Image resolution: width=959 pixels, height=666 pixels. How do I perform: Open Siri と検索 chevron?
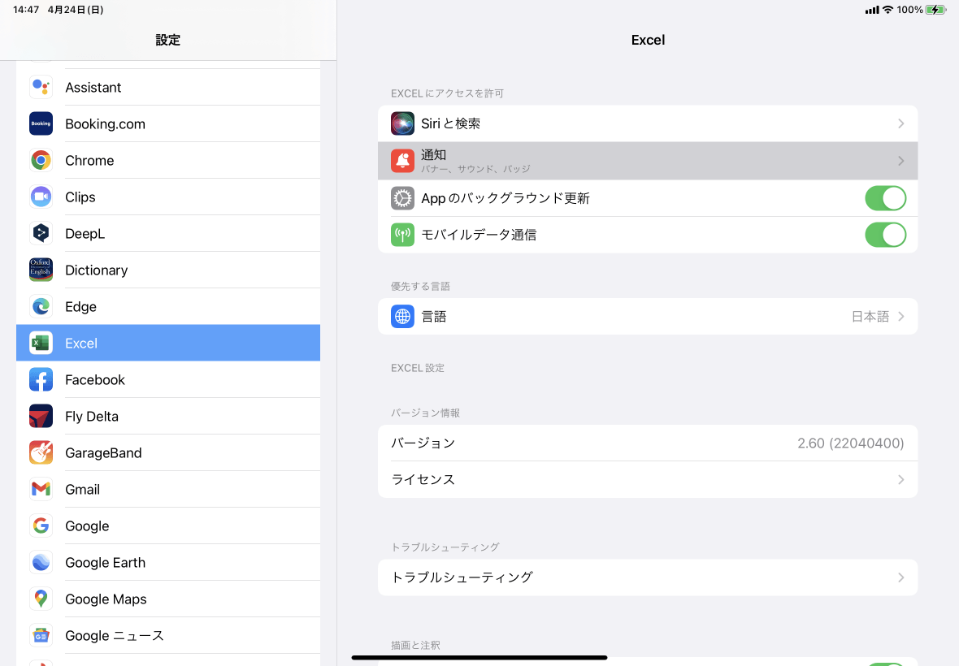coord(901,124)
